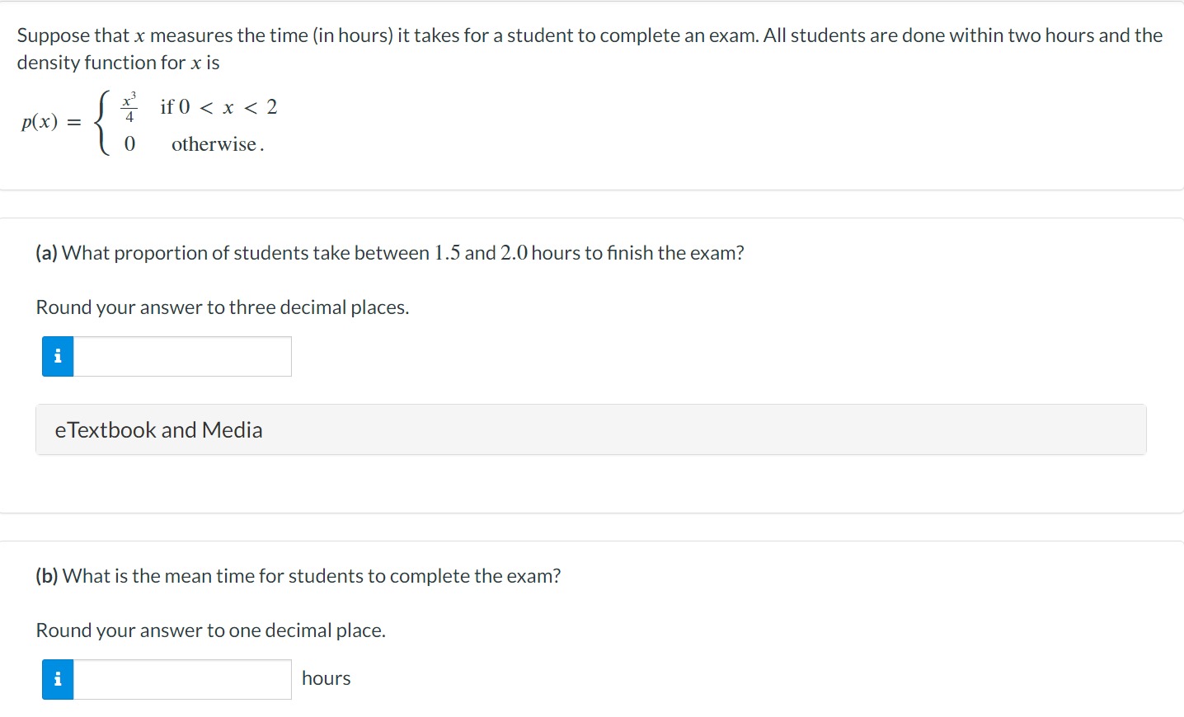Click the 'if 0 < x < 2' condition
This screenshot has height=717, width=1184.
click(x=218, y=107)
